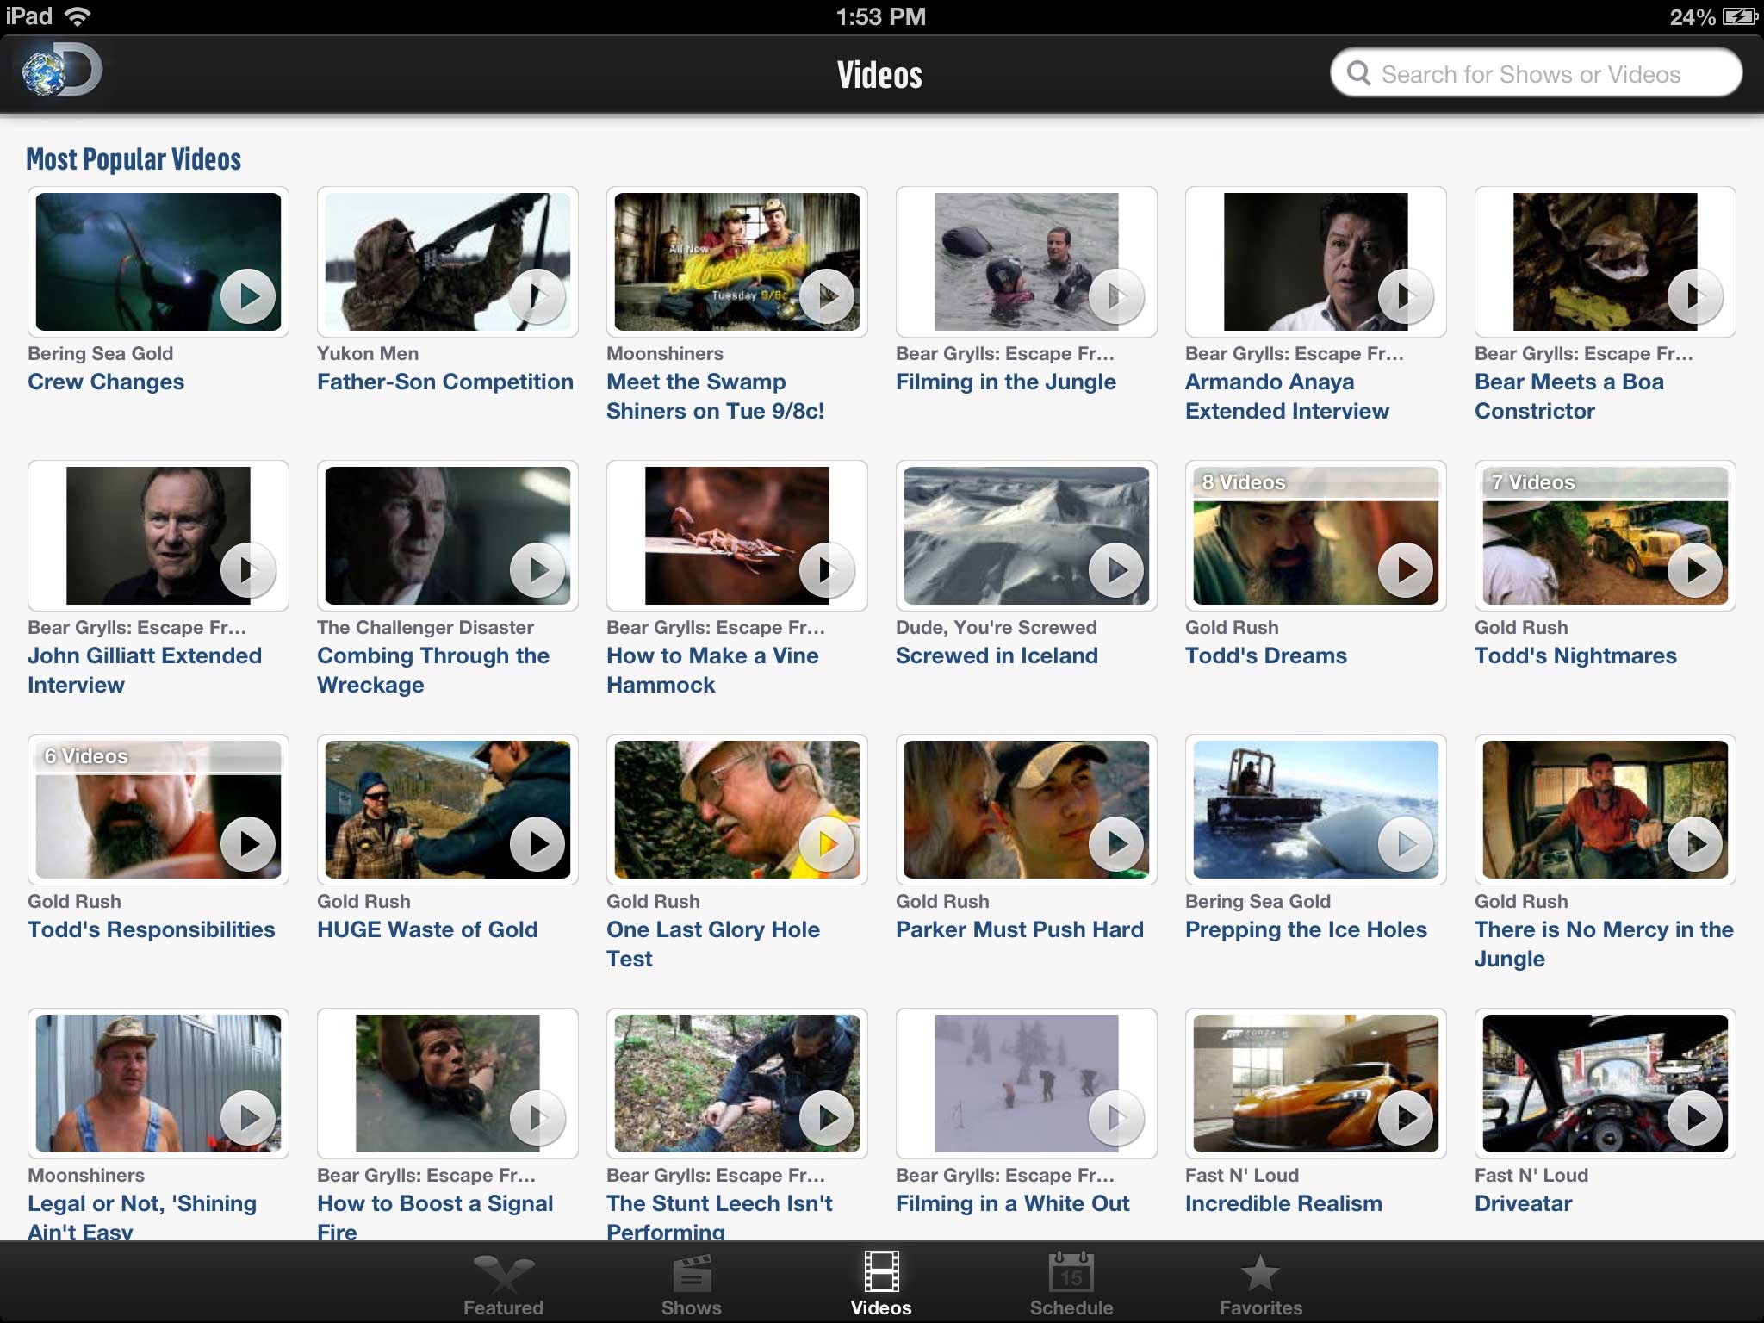Screen dimensions: 1764x1323
Task: Open the Incredible Realism title link
Action: tap(1283, 1203)
